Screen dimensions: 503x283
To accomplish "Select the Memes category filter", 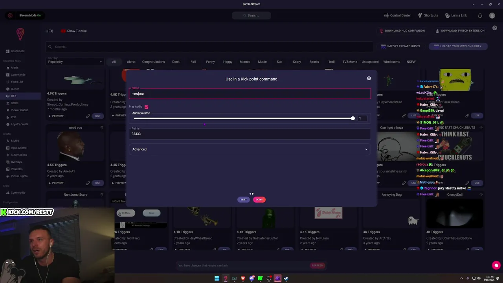I will [x=245, y=62].
